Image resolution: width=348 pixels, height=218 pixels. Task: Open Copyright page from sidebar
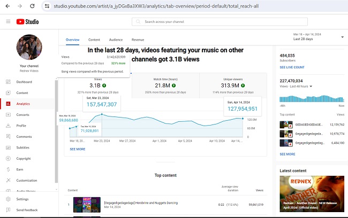click(24, 158)
